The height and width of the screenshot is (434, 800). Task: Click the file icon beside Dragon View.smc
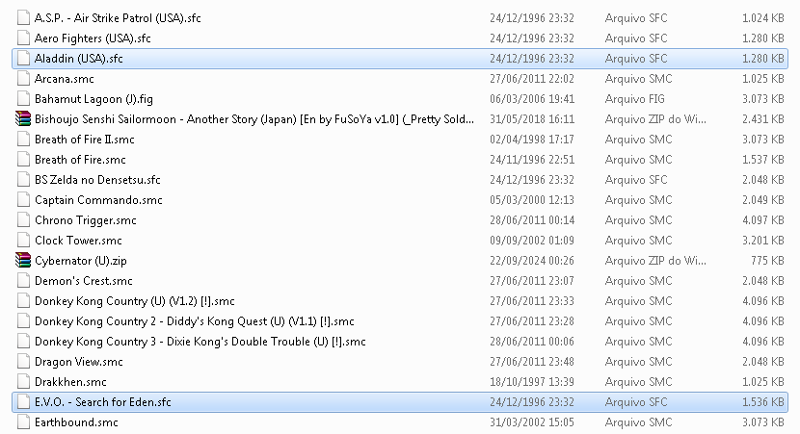point(23,362)
